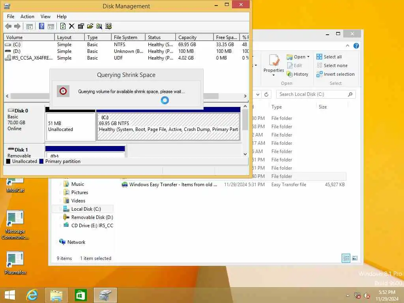404x303 pixels.
Task: Open the Plasmafox desktop shortcut
Action: click(15, 263)
